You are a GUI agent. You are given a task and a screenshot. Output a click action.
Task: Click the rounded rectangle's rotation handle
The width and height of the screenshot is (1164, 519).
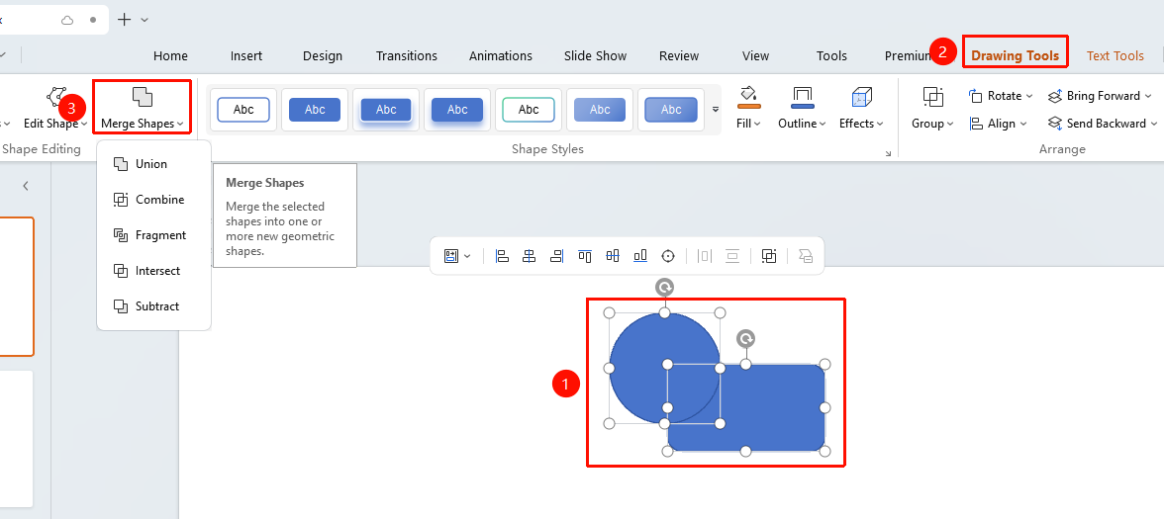pyautogui.click(x=745, y=339)
